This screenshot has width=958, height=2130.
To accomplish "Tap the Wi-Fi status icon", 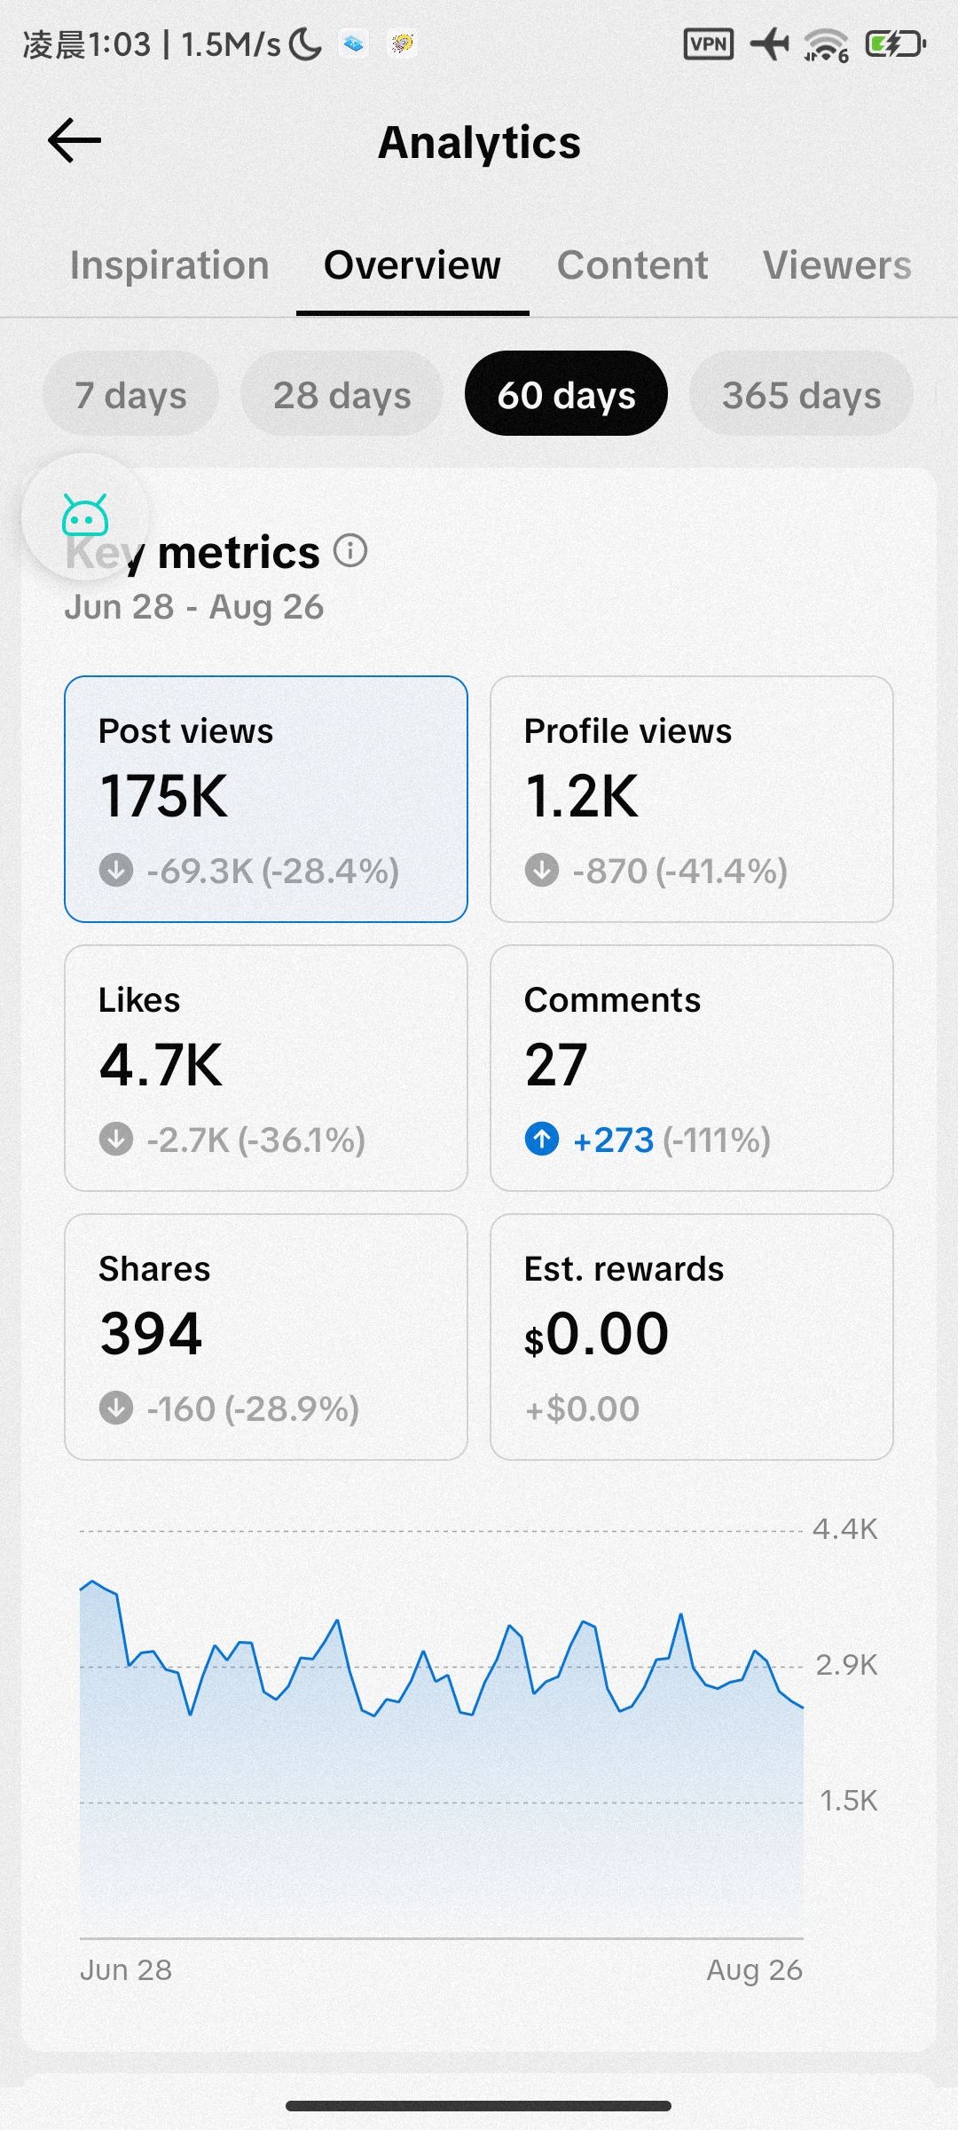I will (826, 43).
